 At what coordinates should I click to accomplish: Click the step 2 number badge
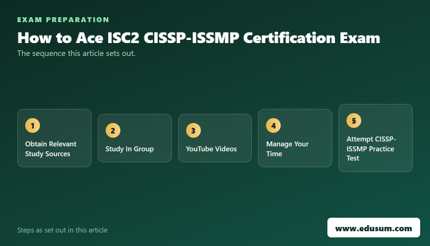(x=112, y=130)
